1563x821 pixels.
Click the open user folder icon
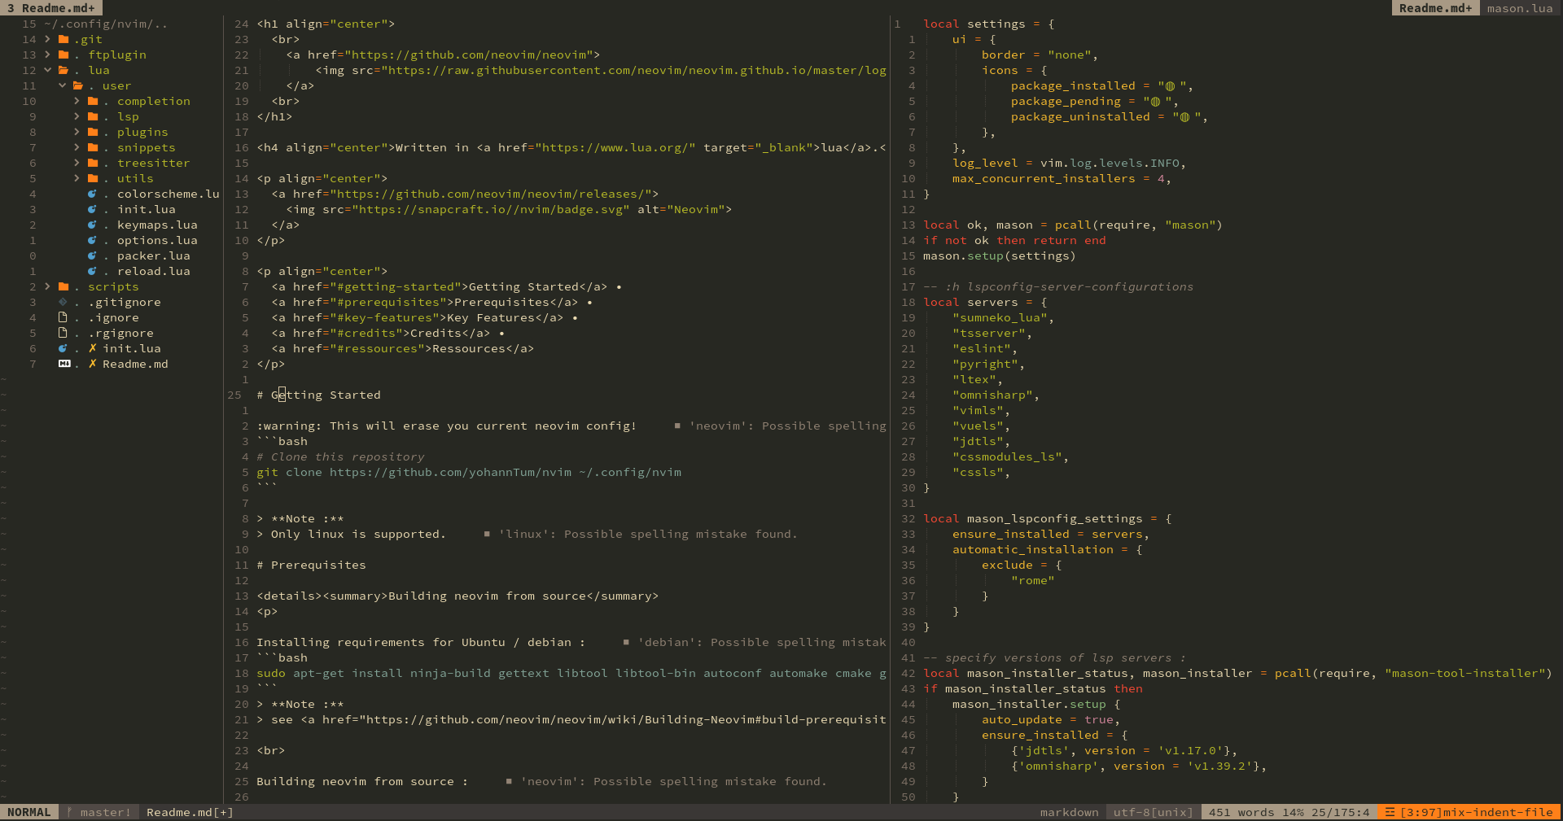pyautogui.click(x=78, y=85)
